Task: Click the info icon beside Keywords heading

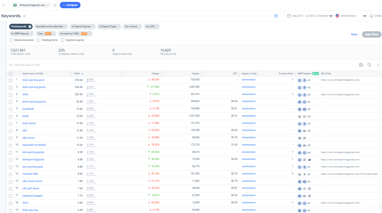Action: [x=24, y=16]
